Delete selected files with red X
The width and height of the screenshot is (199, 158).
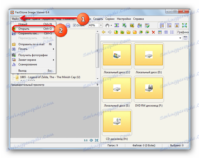153,32
